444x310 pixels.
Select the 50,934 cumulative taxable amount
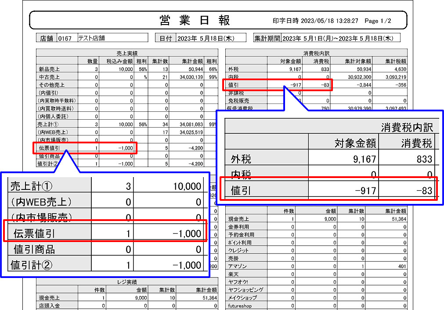364,69
